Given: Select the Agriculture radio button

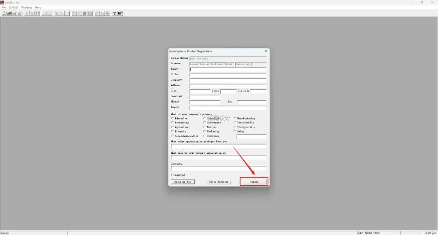Looking at the screenshot, I should pyautogui.click(x=172, y=127).
